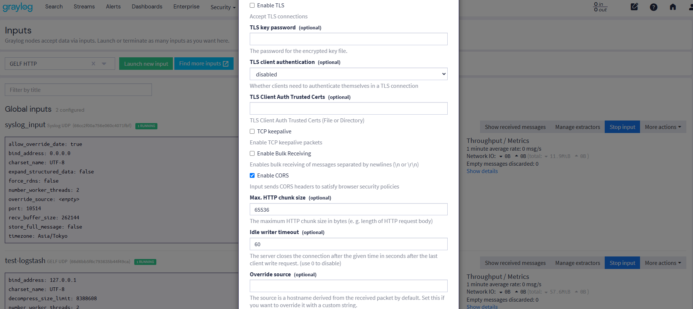Click Show details under syslog_input metrics
This screenshot has width=693, height=309.
coord(482,171)
